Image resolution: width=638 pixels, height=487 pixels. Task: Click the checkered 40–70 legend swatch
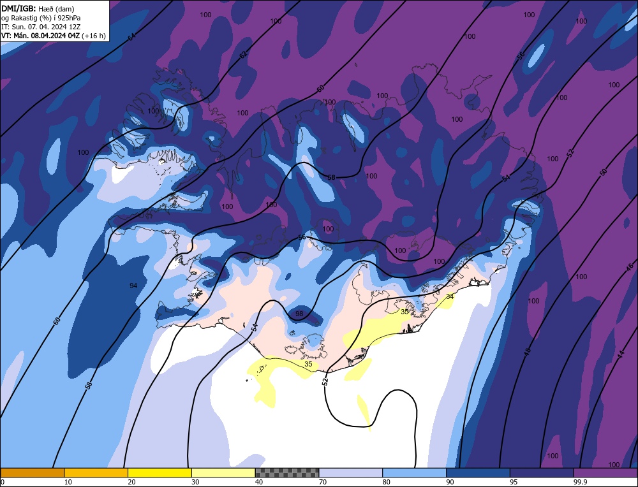(287, 472)
